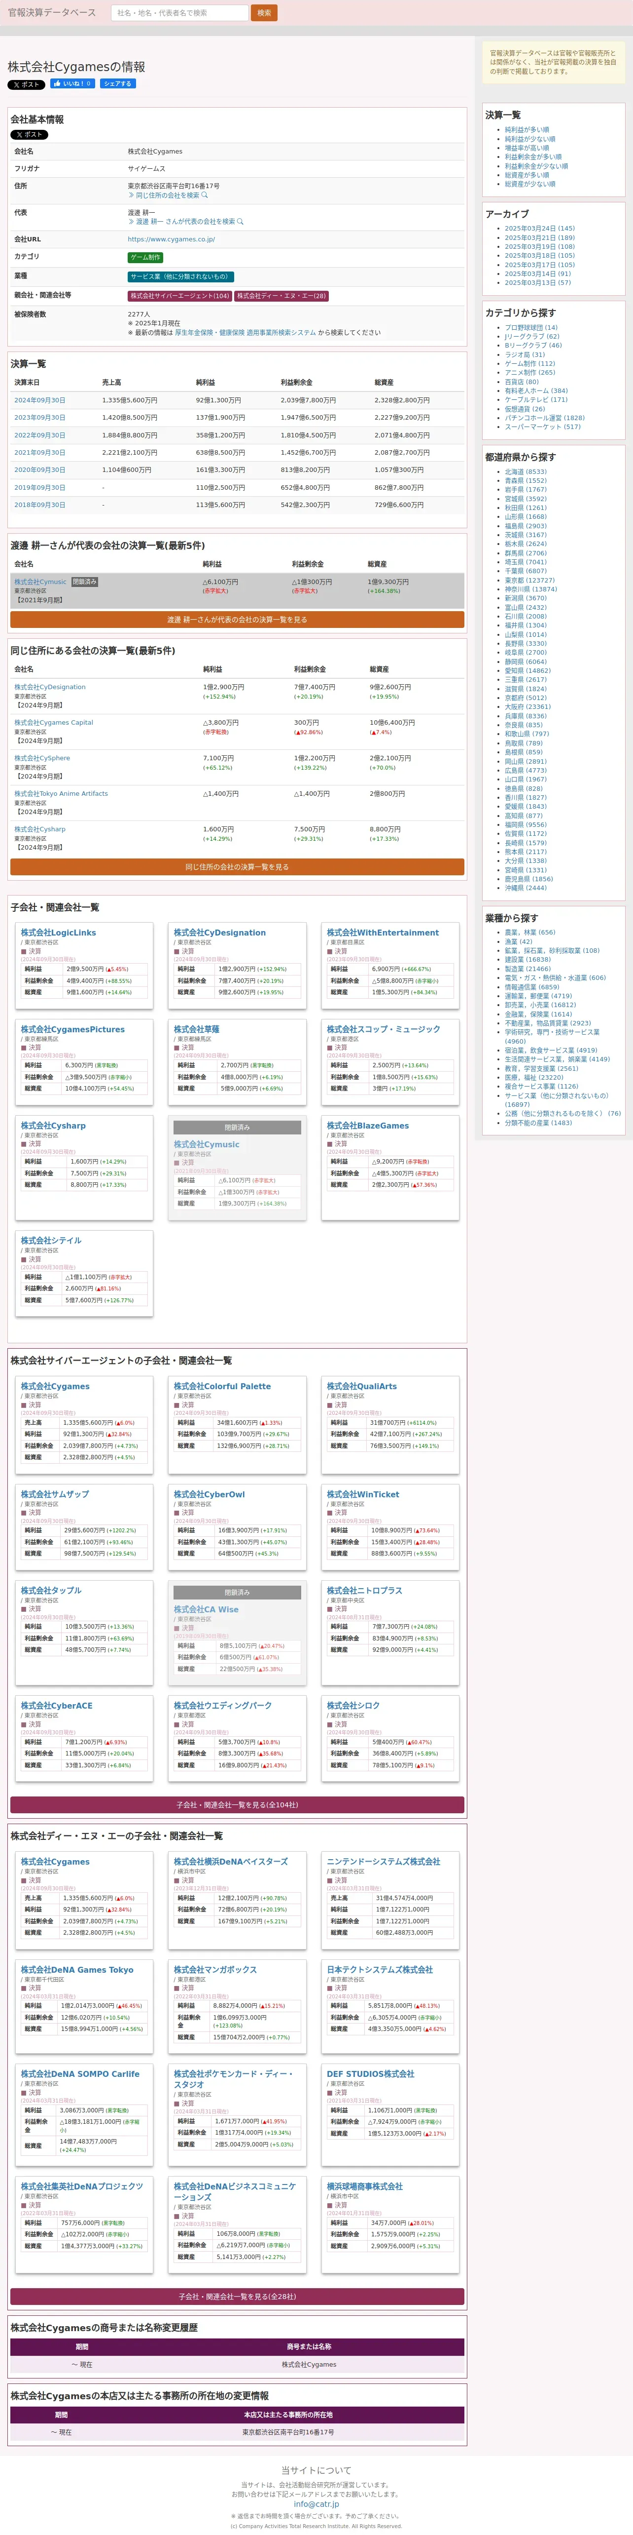Open 株式会社Cymusic in the representative's company list
The width and height of the screenshot is (633, 2535).
pos(40,582)
